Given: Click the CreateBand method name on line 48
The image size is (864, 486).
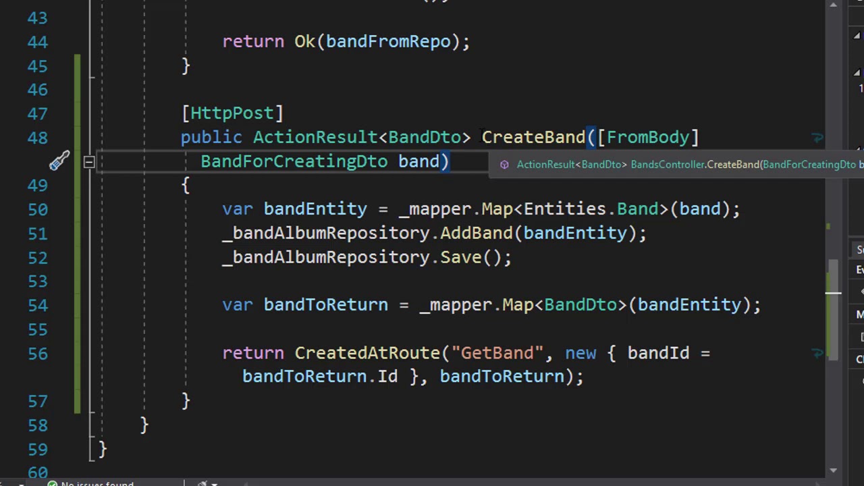Looking at the screenshot, I should (x=533, y=138).
